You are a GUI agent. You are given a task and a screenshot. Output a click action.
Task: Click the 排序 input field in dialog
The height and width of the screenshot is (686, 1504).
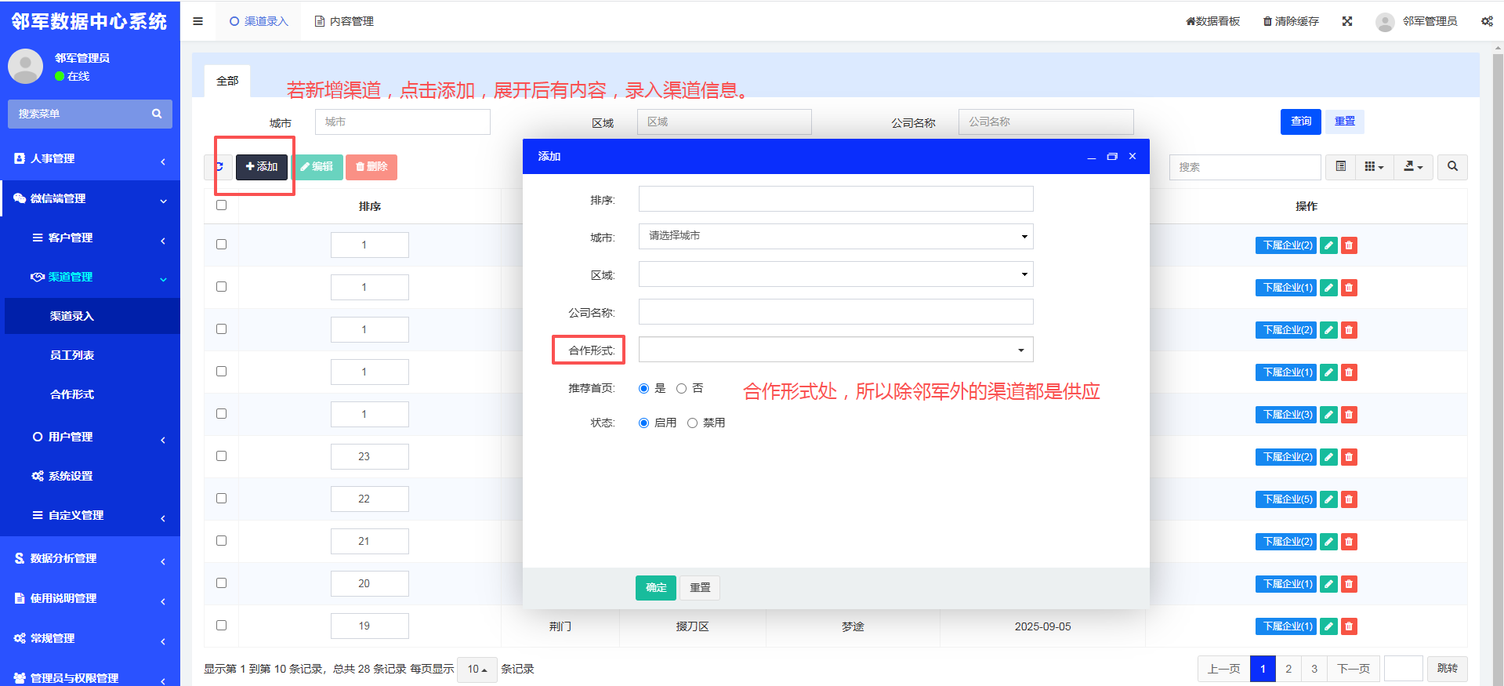(835, 199)
